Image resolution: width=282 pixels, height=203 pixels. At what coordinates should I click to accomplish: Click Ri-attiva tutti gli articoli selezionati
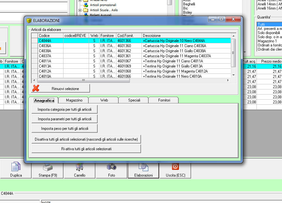[86, 149]
